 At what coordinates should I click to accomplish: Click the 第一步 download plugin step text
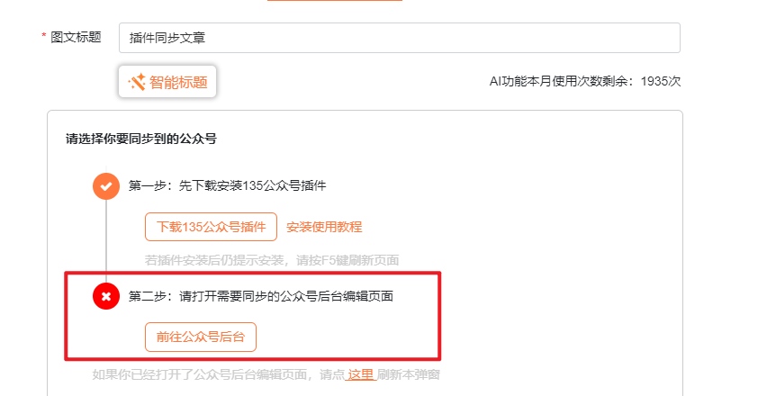227,185
